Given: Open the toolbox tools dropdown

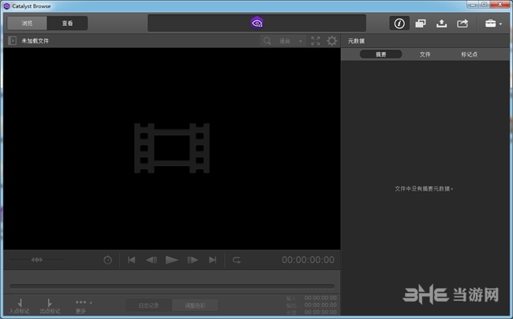Looking at the screenshot, I should pyautogui.click(x=493, y=24).
